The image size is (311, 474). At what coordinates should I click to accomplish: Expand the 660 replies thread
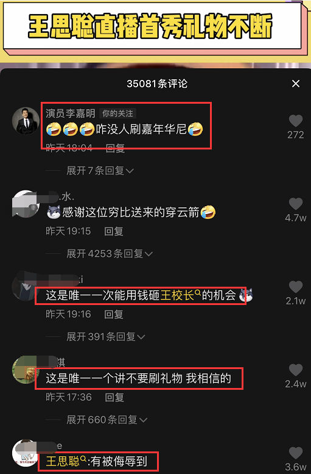[107, 420]
